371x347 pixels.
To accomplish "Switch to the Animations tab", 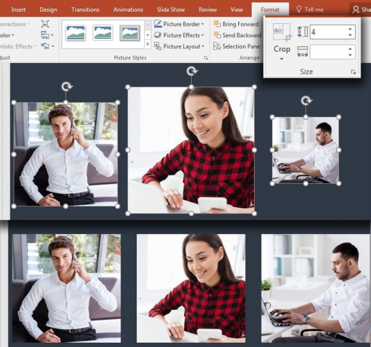I will tap(128, 9).
